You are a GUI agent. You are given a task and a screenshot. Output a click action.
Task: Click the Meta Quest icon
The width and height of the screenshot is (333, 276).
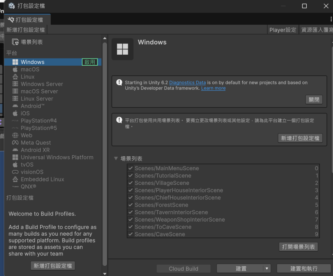15,143
